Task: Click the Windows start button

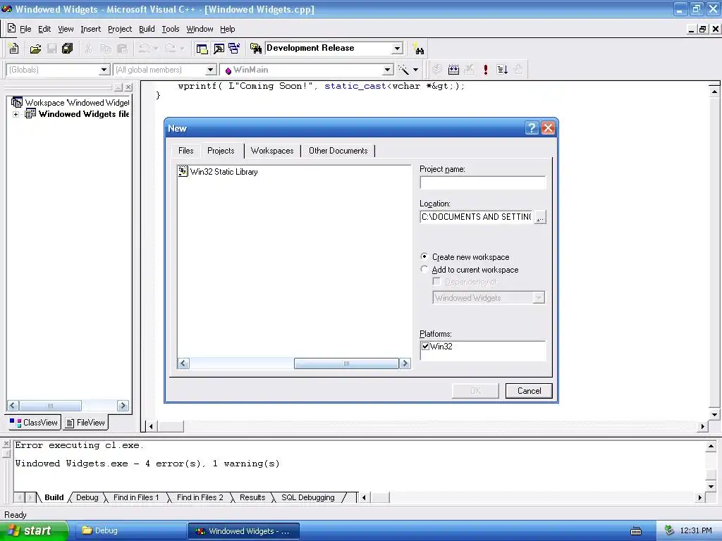Action: (x=34, y=531)
